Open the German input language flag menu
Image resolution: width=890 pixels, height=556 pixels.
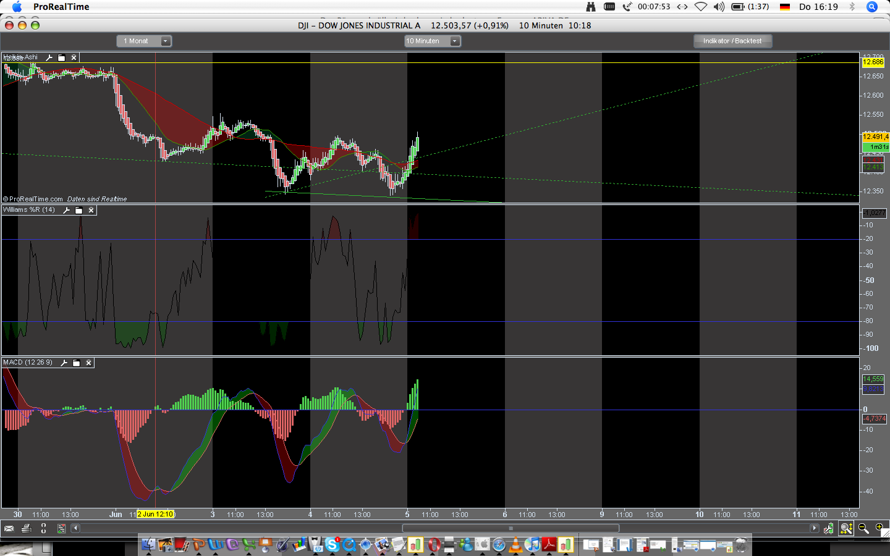(x=785, y=7)
